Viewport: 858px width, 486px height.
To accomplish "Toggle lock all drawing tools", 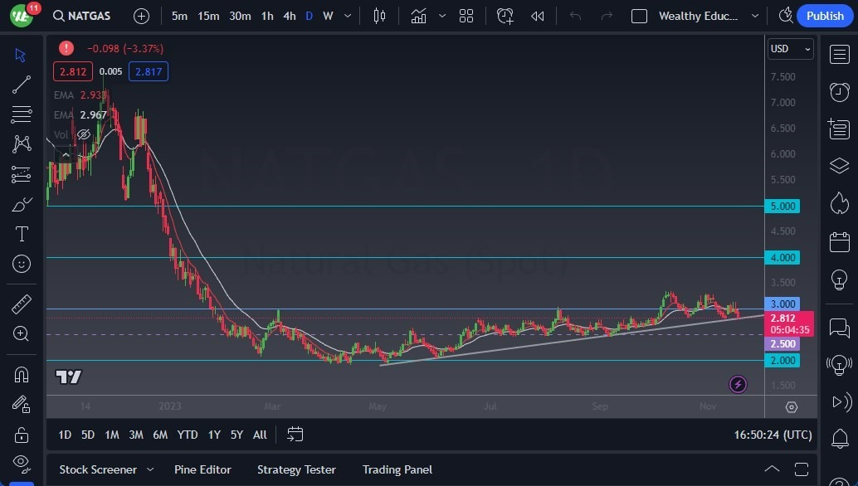I will pos(22,435).
